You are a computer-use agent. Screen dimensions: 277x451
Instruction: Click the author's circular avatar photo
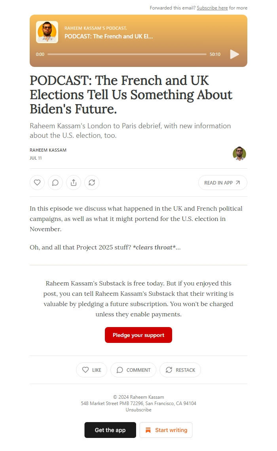tap(239, 154)
